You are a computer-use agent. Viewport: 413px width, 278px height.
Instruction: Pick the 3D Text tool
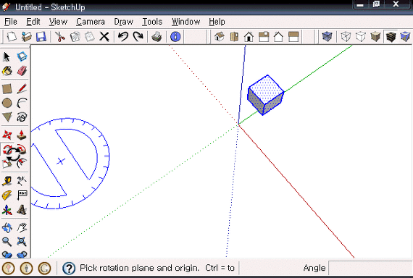click(22, 210)
